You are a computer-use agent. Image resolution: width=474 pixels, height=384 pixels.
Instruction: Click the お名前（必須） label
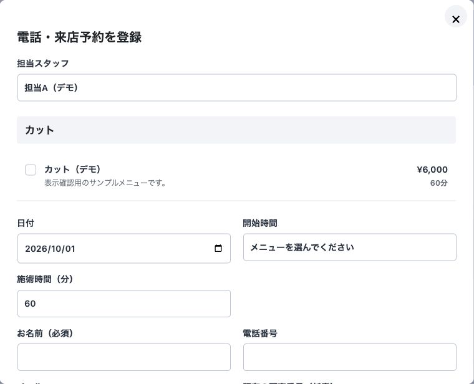tap(45, 334)
